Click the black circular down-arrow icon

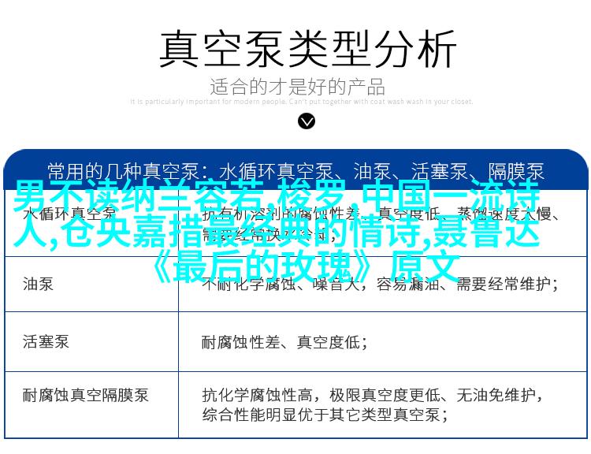coord(306,121)
